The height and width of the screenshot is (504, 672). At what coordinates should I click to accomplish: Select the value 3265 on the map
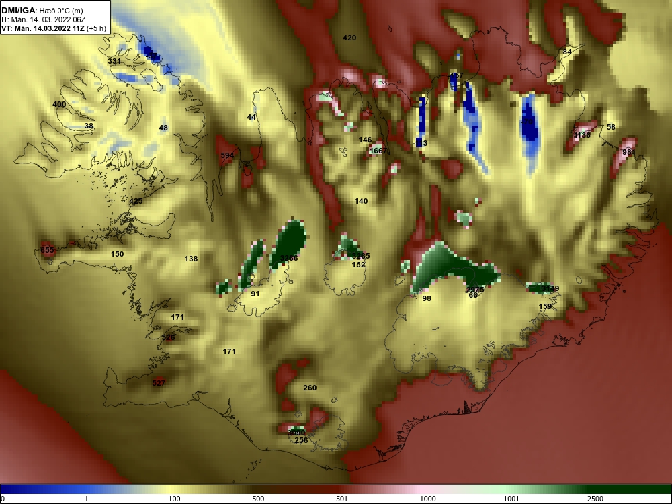[361, 256]
